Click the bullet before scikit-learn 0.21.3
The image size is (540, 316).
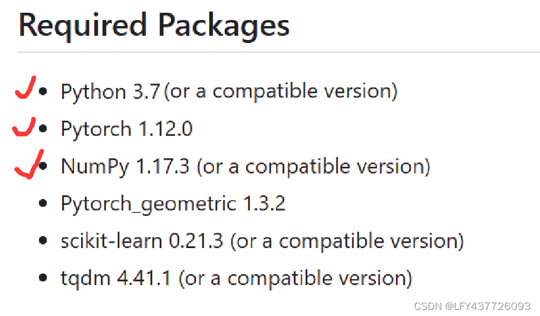point(43,240)
